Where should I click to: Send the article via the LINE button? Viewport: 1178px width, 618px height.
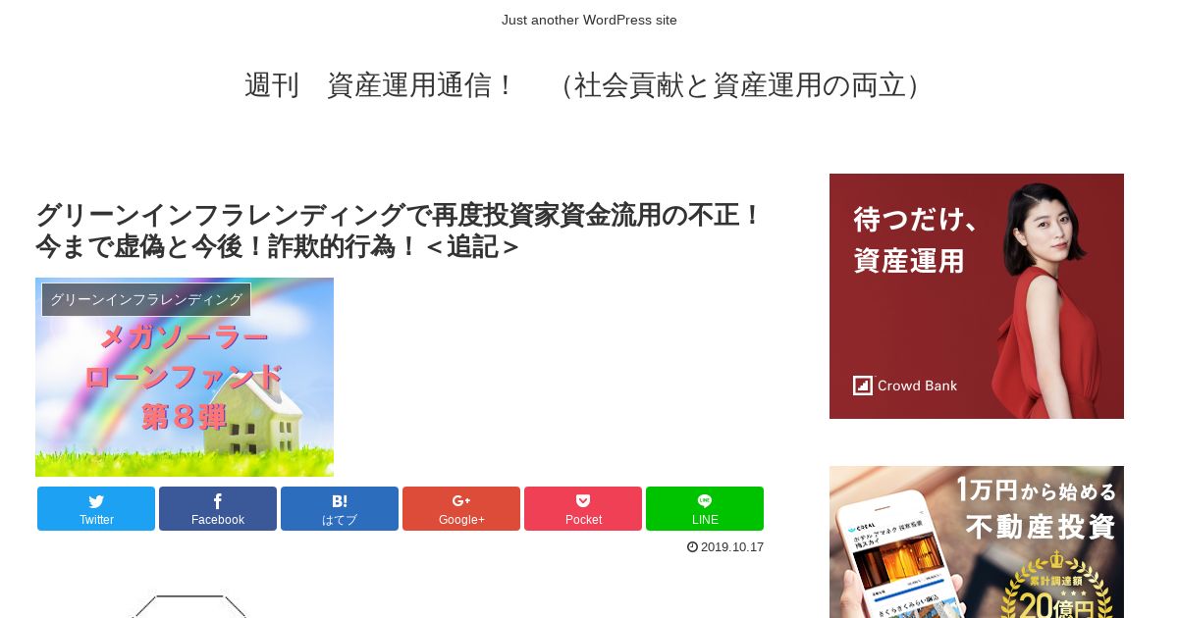click(x=705, y=508)
